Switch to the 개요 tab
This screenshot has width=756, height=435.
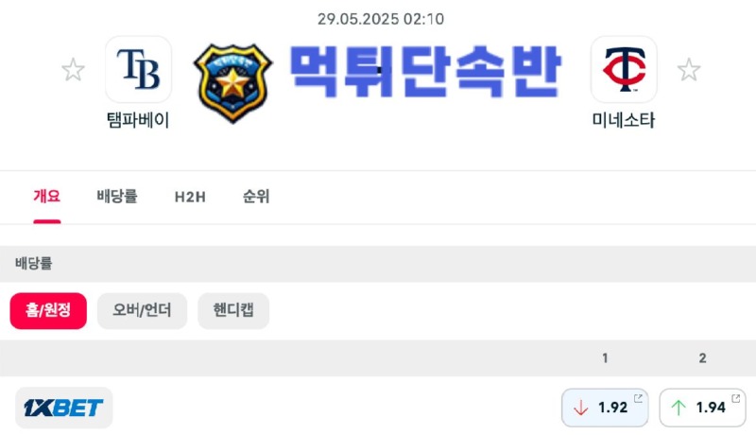pyautogui.click(x=46, y=197)
